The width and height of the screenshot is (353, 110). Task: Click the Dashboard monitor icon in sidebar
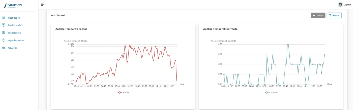coord(4,18)
